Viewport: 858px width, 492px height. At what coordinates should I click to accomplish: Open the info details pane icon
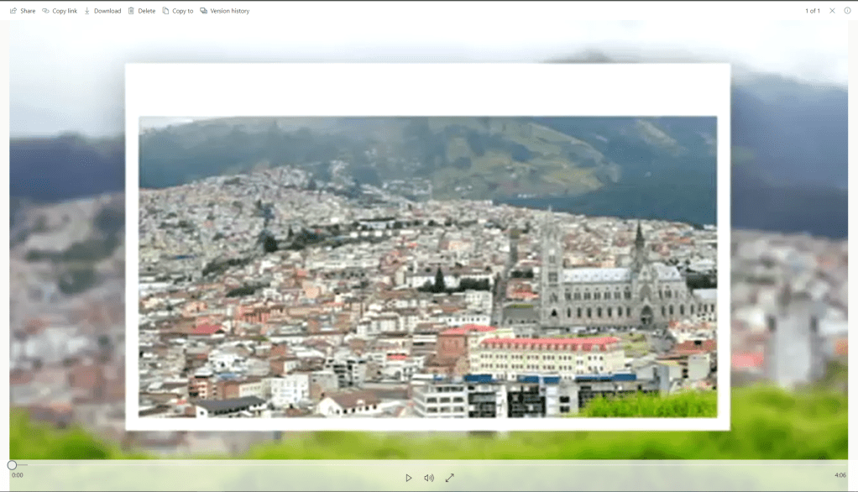click(x=847, y=11)
